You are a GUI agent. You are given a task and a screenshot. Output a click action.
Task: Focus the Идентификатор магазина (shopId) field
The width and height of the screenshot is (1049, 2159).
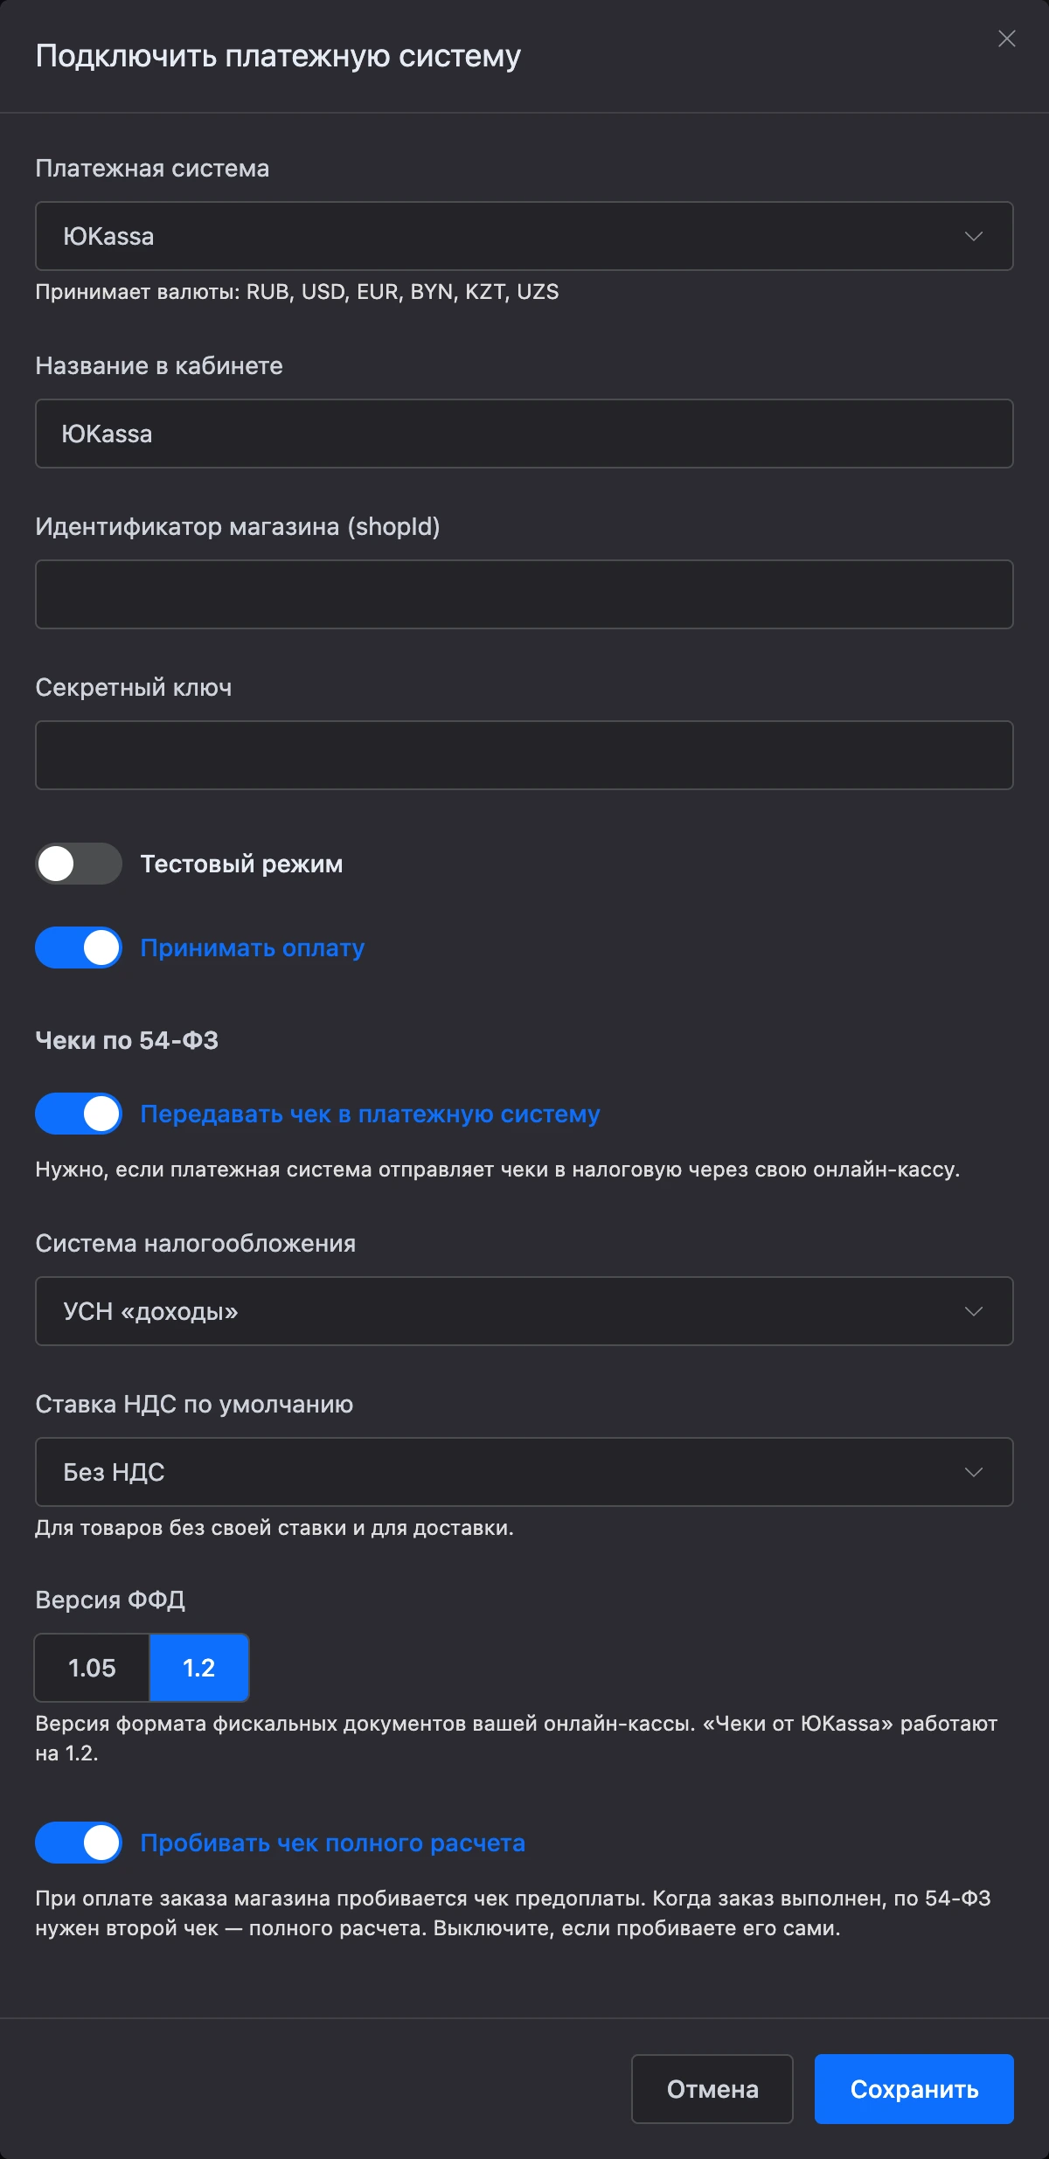524,594
